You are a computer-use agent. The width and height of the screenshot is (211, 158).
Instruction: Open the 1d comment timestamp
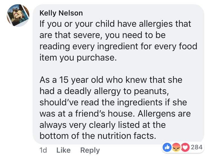pyautogui.click(x=43, y=150)
